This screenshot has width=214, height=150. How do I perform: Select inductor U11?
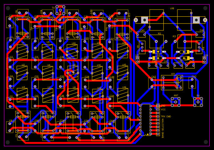(97, 51)
